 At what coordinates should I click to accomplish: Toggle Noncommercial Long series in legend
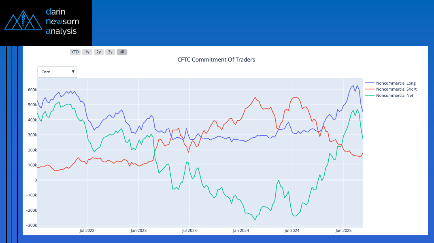(396, 83)
